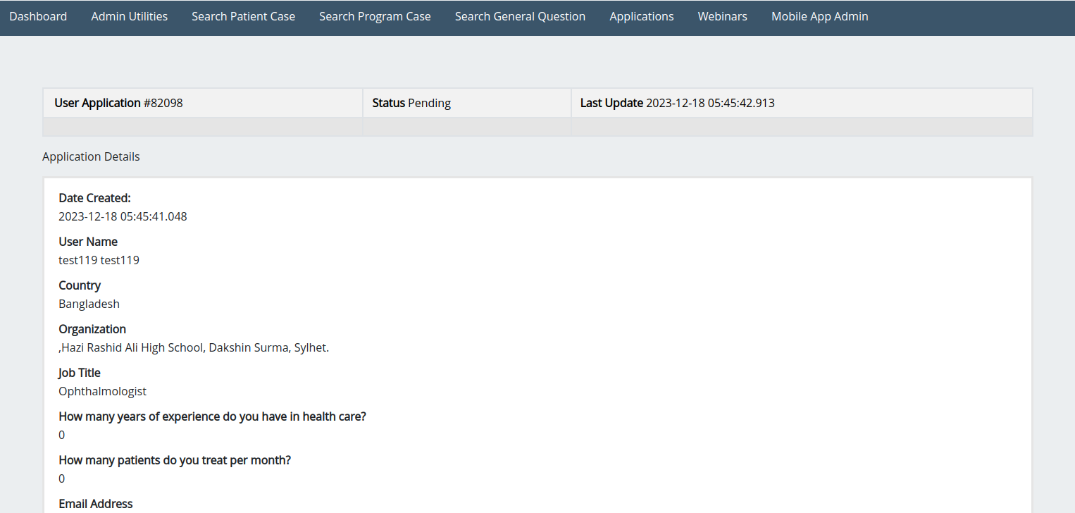Navigate to Webinars
This screenshot has height=513, width=1075.
coord(722,16)
